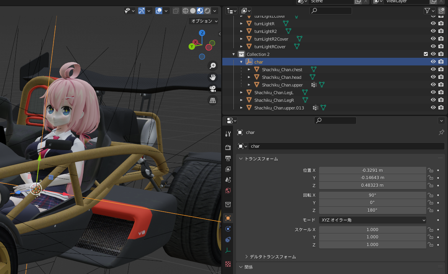Open the Texture properties tab

[x=228, y=264]
